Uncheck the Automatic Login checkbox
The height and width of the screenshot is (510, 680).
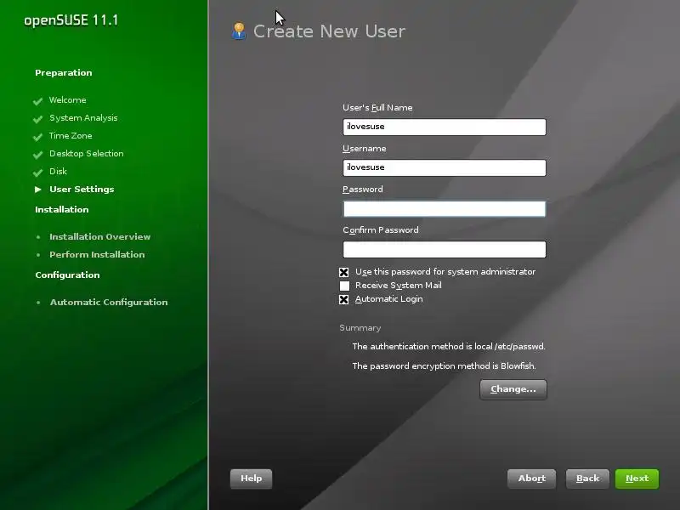point(344,300)
